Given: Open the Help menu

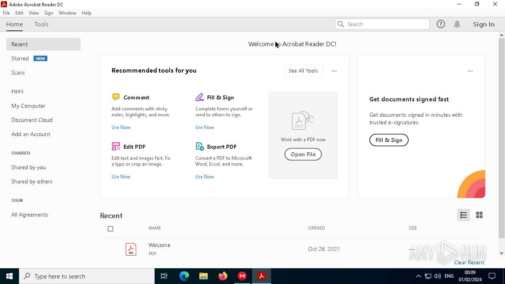Looking at the screenshot, I should [x=86, y=13].
